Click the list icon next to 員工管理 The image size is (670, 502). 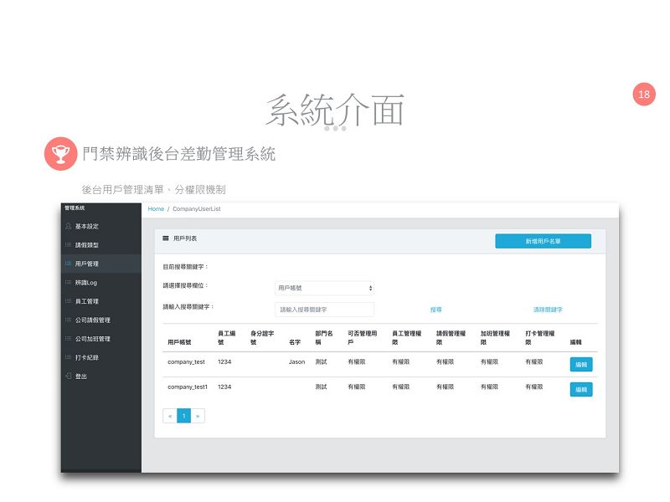click(x=69, y=301)
